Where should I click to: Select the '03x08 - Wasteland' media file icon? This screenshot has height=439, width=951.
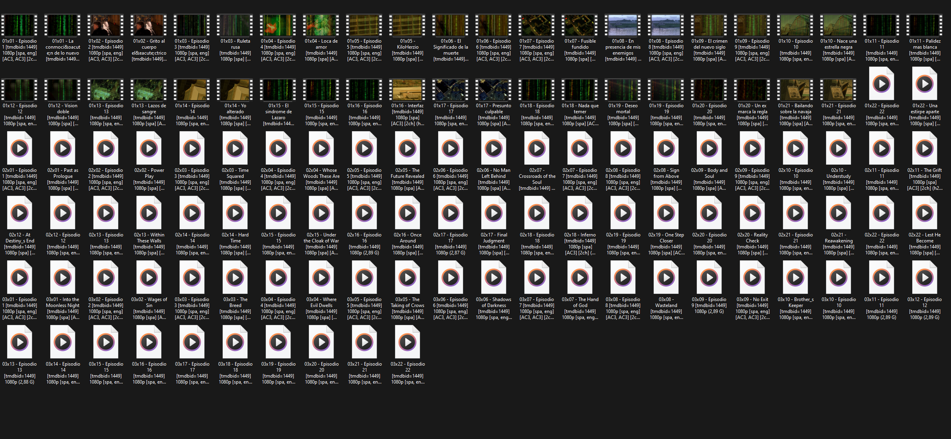666,278
